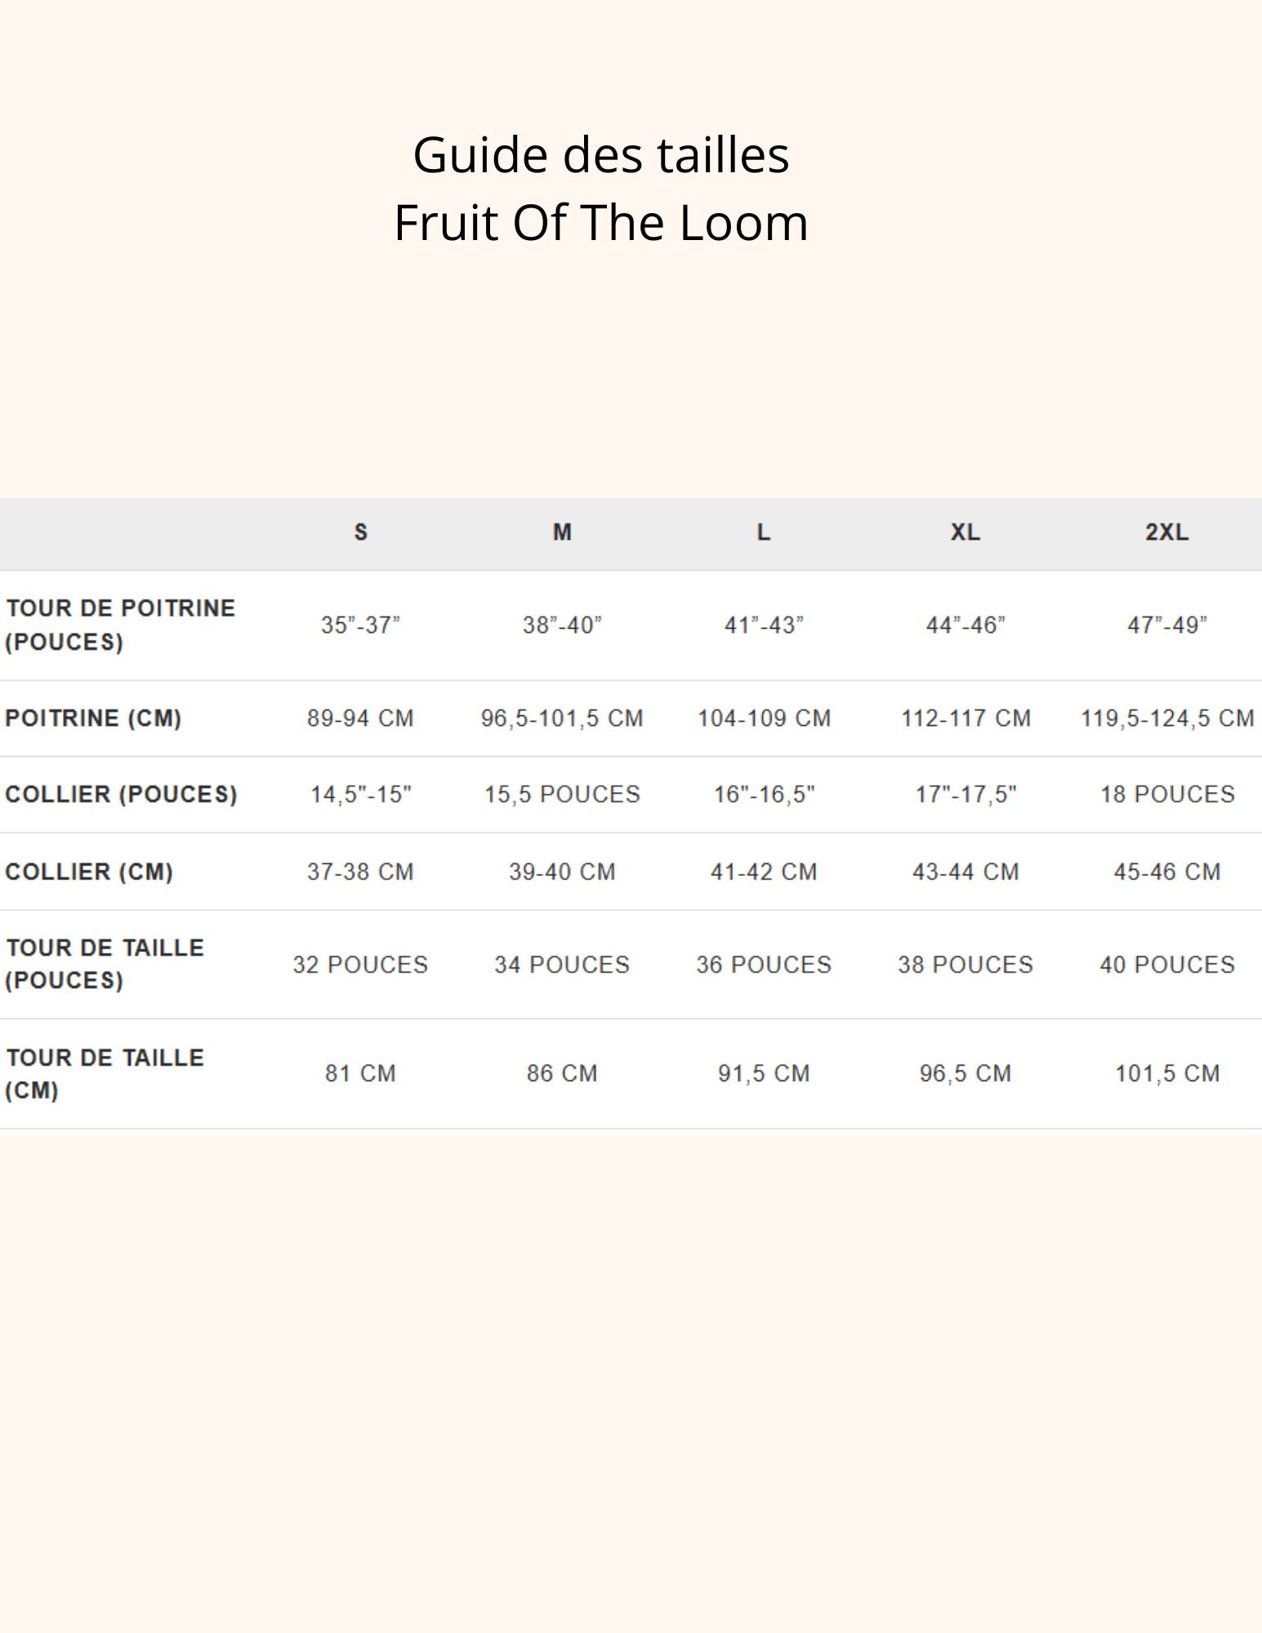1262x1633 pixels.
Task: Click the 119,5-124,5 CM chest cell
Action: 1166,719
